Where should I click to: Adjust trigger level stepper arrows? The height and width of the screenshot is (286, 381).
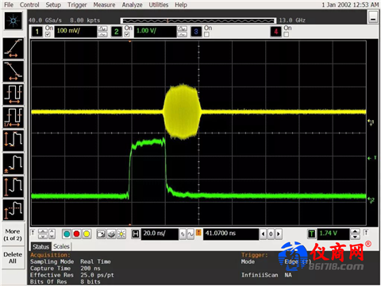[355, 234]
